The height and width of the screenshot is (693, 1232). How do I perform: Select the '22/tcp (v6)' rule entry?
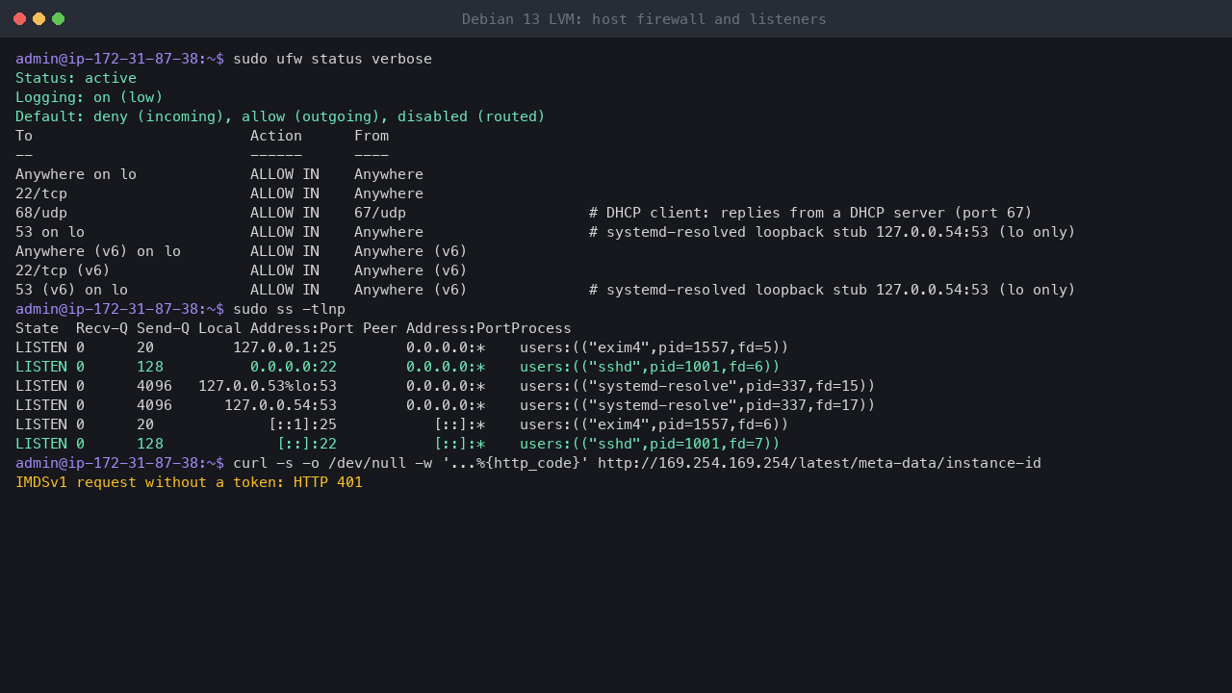(64, 270)
